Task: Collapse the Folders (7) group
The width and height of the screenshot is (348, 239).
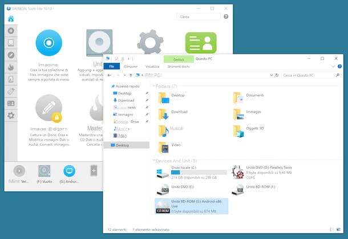Action: (153, 86)
